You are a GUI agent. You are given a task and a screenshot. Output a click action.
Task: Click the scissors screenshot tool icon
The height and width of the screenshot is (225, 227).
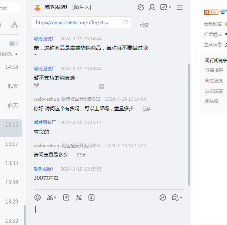(50, 198)
